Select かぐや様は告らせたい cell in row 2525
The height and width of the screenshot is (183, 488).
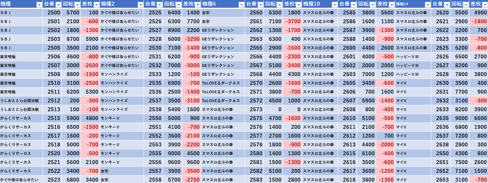pos(122,12)
